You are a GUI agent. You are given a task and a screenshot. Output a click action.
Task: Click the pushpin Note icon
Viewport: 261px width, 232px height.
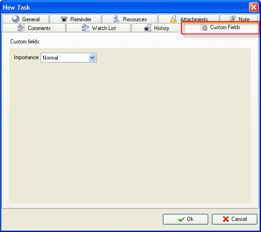[x=232, y=18]
